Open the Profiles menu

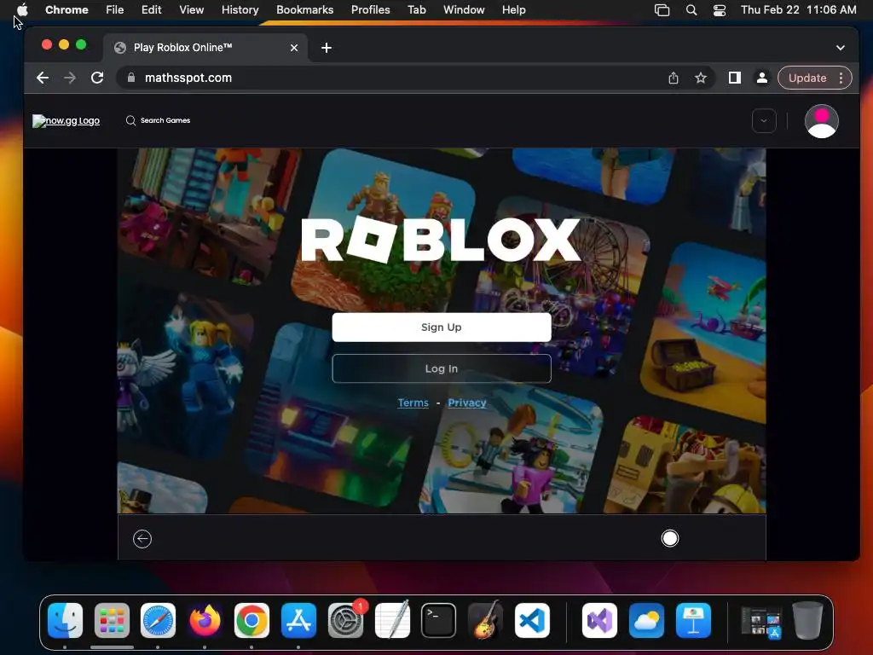(370, 9)
